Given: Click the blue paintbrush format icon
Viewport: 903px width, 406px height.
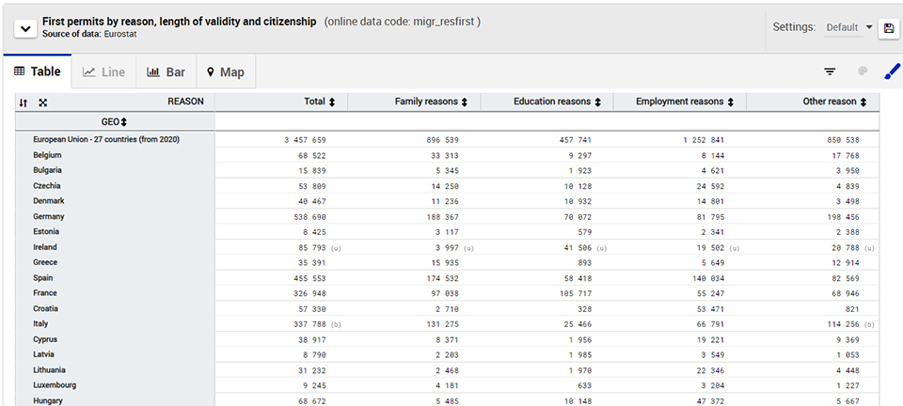Looking at the screenshot, I should point(892,71).
